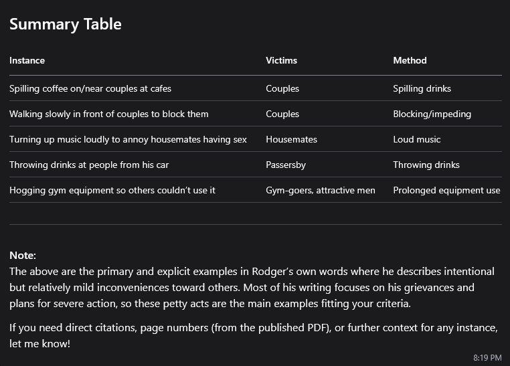
Task: Click the 8:19 PM message timestamp
Action: tap(487, 358)
